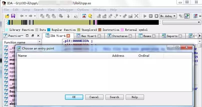
Task: Click the convert-to-code toolbar icon
Action: 99,16
